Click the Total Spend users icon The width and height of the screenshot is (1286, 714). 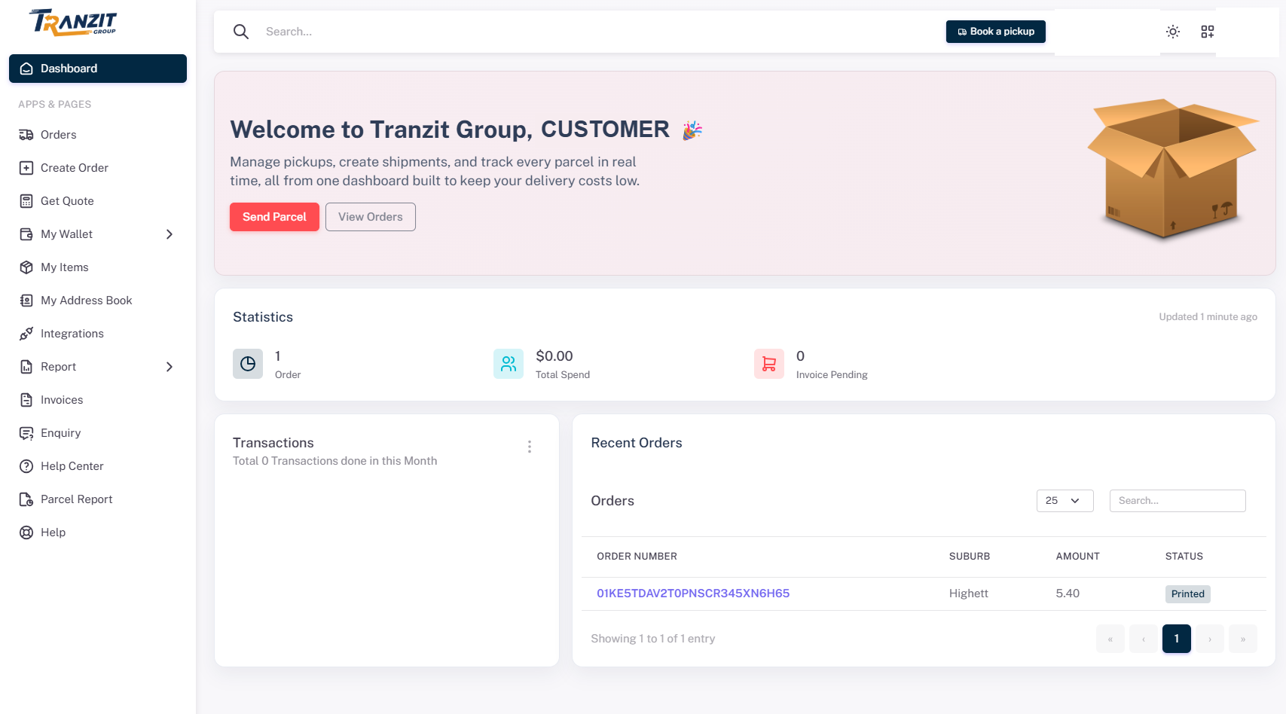(x=509, y=364)
